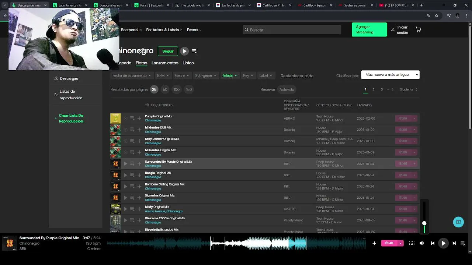The image size is (472, 265).
Task: Switch to the Pistas tab
Action: click(x=141, y=63)
